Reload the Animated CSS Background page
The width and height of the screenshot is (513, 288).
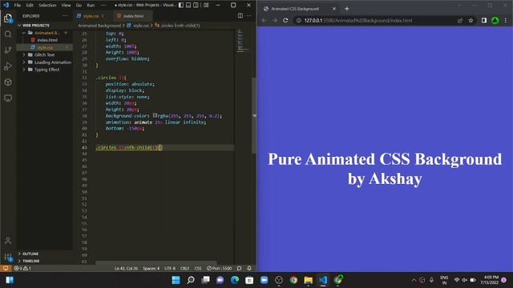[285, 20]
